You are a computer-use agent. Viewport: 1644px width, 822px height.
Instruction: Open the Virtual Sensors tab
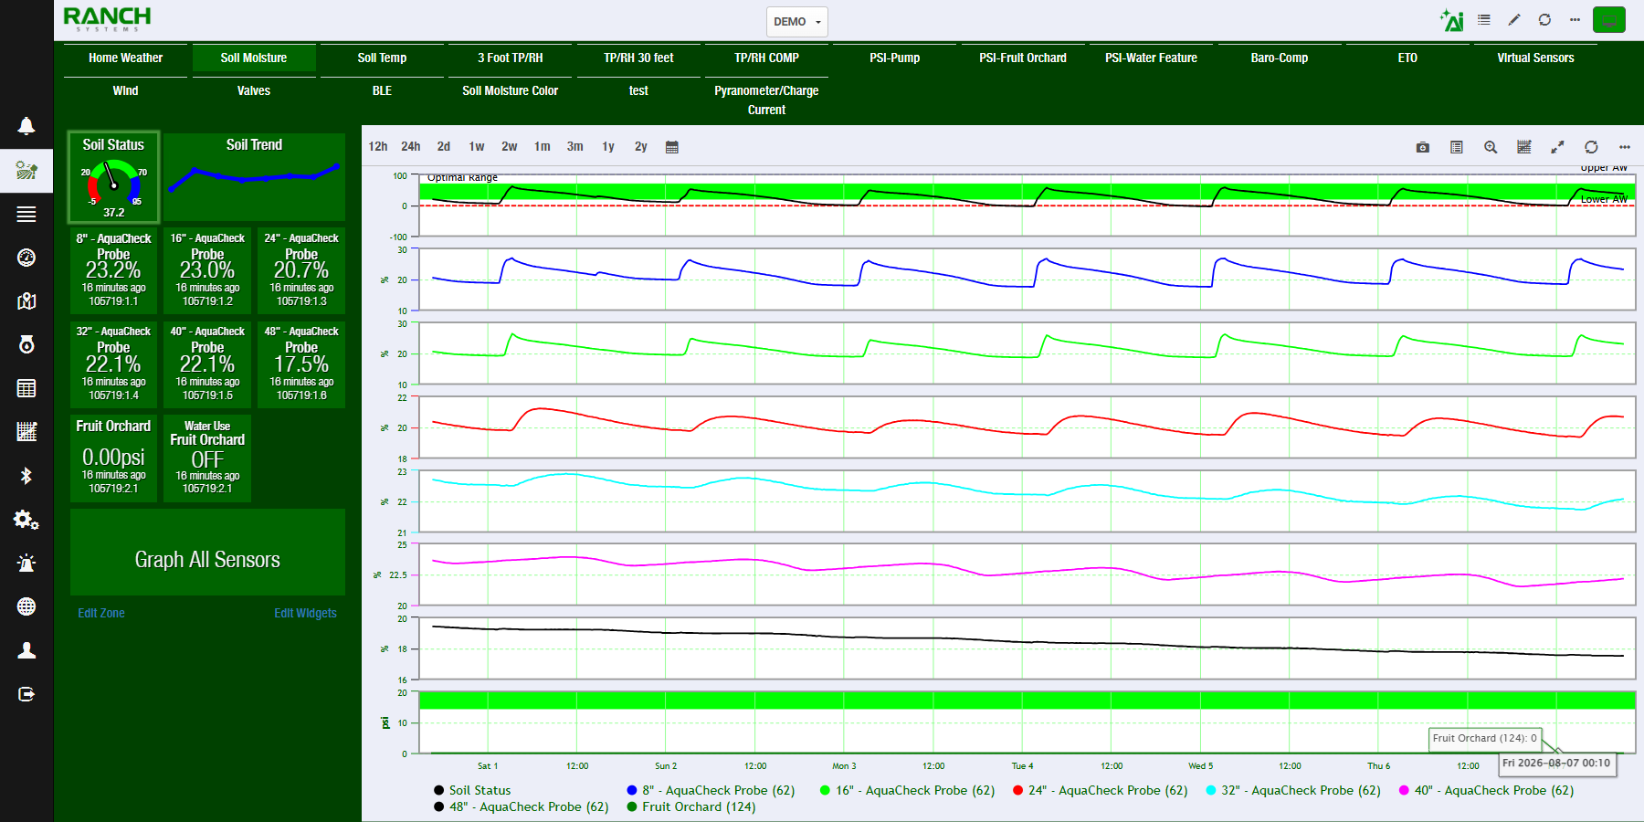[x=1535, y=58]
